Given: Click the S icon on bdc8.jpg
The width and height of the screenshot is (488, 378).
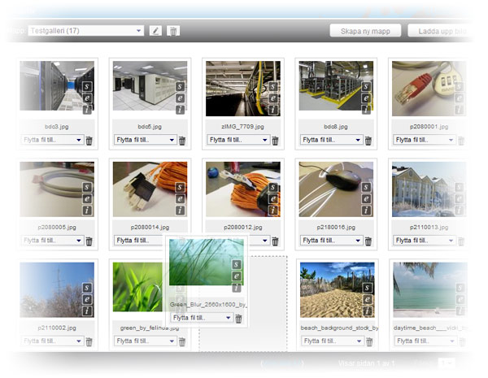Looking at the screenshot, I should click(x=366, y=86).
